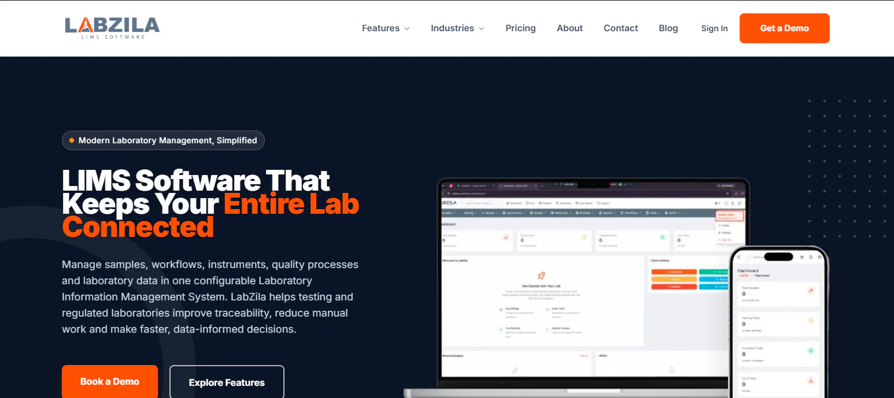Screen dimensions: 894x398
Task: Click the 'Manage samples, workflows, instruments' description paragraph
Action: 210,297
